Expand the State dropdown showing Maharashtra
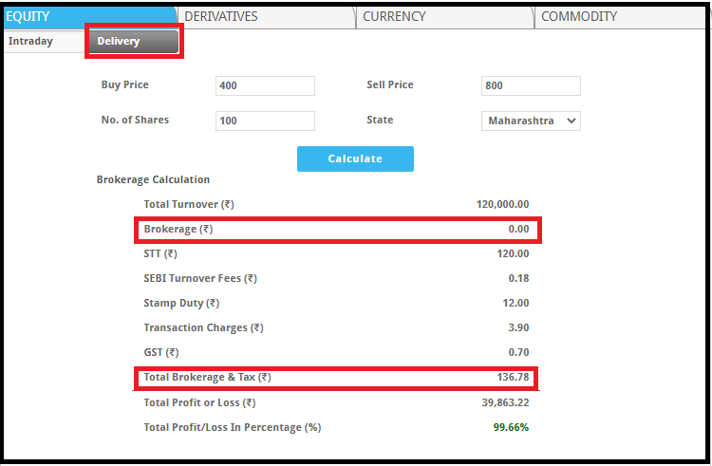This screenshot has width=712, height=466. 531,121
